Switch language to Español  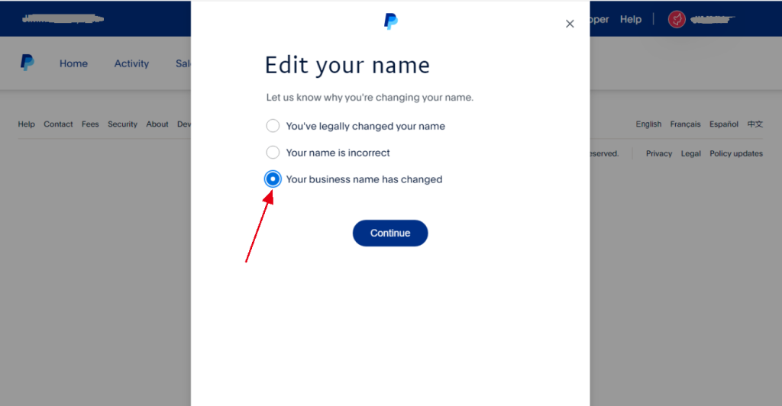[723, 124]
